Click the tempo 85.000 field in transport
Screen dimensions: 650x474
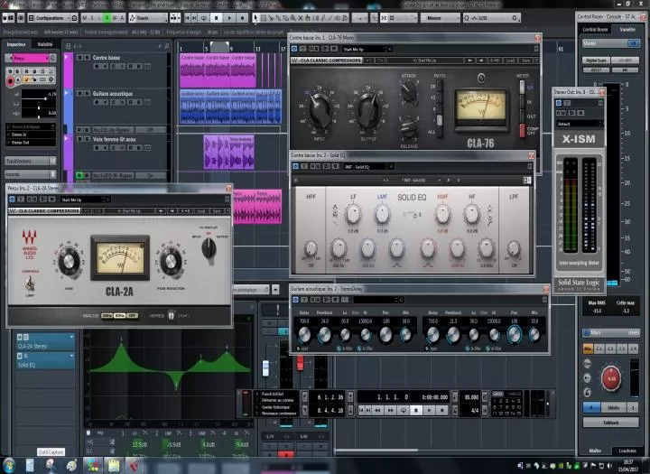[471, 397]
